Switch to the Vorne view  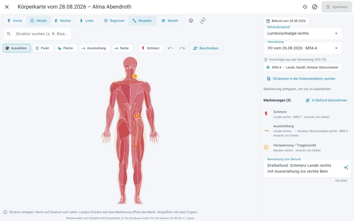pos(15,20)
